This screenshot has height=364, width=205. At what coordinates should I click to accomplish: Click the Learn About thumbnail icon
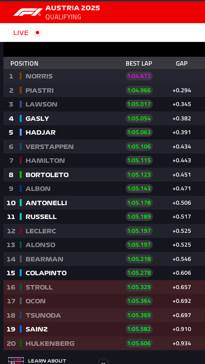16,361
